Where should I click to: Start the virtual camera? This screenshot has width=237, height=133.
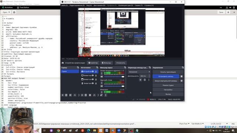166,81
